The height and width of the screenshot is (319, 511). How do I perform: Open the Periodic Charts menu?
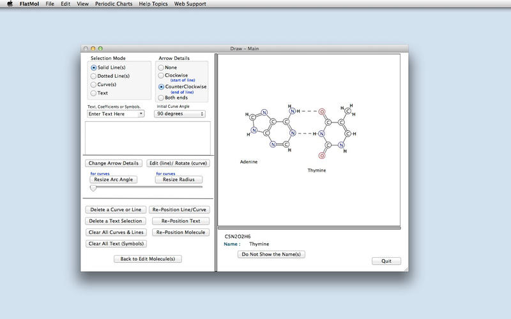coord(114,4)
